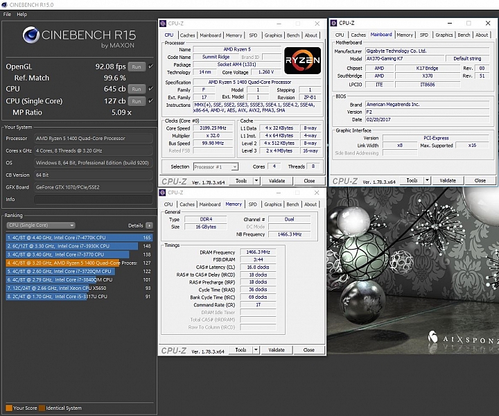This screenshot has height=416, width=499.
Task: Click CPU-Z icon in the CPU window title
Action: pos(163,24)
